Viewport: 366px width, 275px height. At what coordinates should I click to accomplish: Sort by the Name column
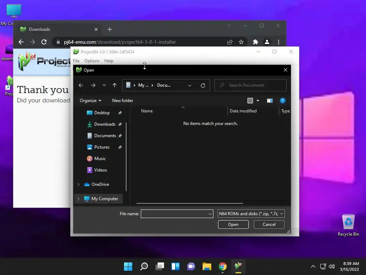tap(147, 111)
